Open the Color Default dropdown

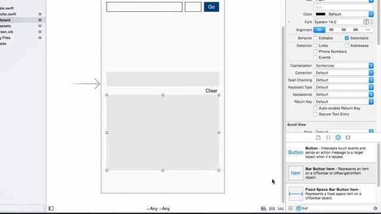click(351, 14)
